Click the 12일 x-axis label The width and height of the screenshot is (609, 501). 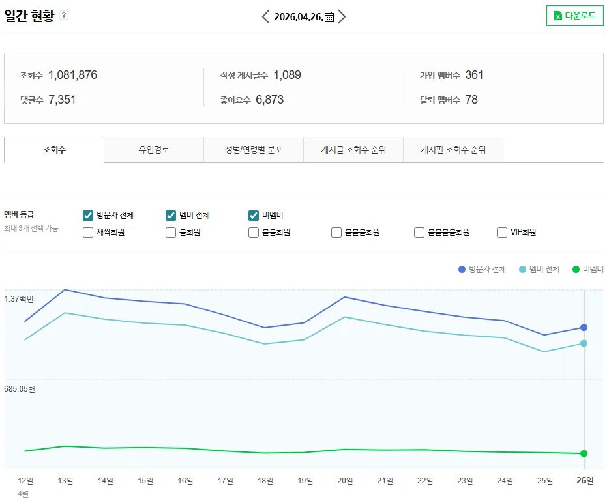pos(25,481)
